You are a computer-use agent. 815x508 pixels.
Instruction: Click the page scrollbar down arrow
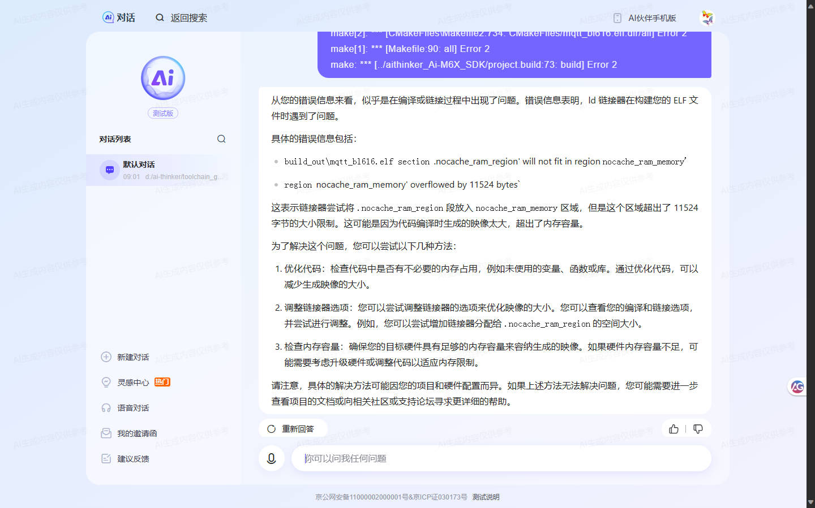[x=810, y=502]
